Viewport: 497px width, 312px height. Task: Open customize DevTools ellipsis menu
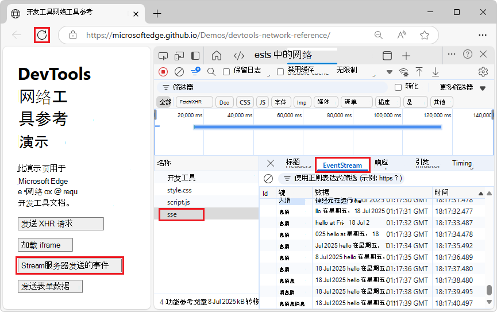(452, 54)
